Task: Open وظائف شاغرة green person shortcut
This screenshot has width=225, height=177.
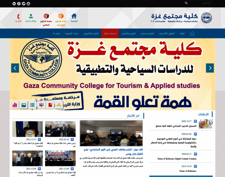Action: point(31,18)
